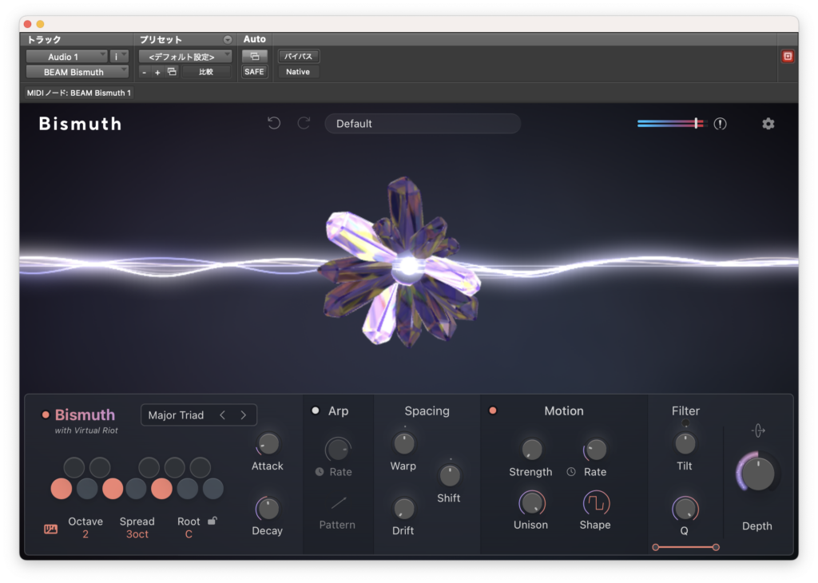Click the large Depth knob
818x583 pixels.
tap(757, 473)
